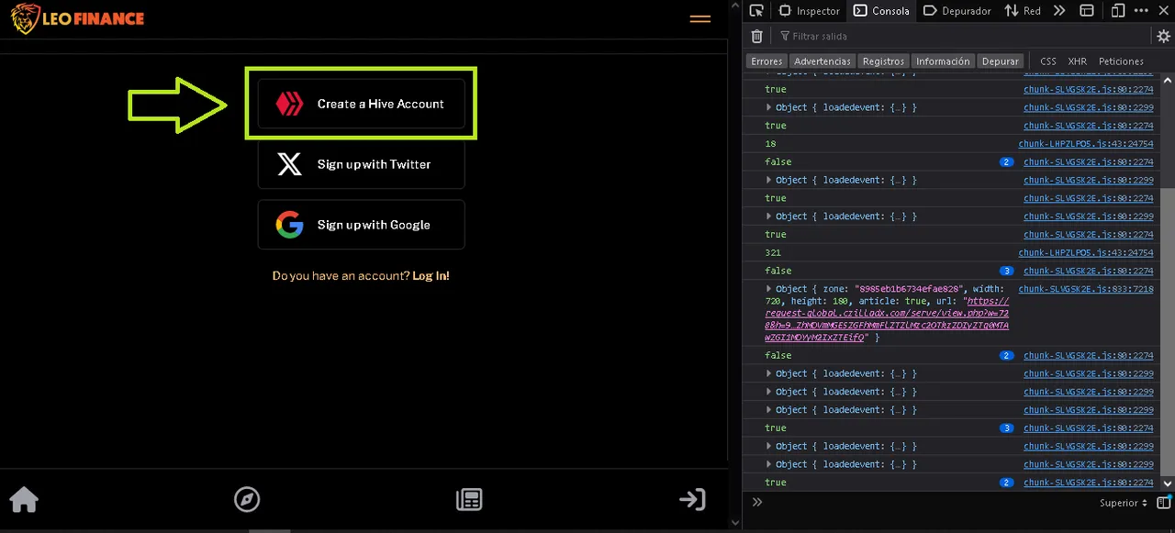
Task: Open source link beside the 321 log
Action: [x=1086, y=252]
